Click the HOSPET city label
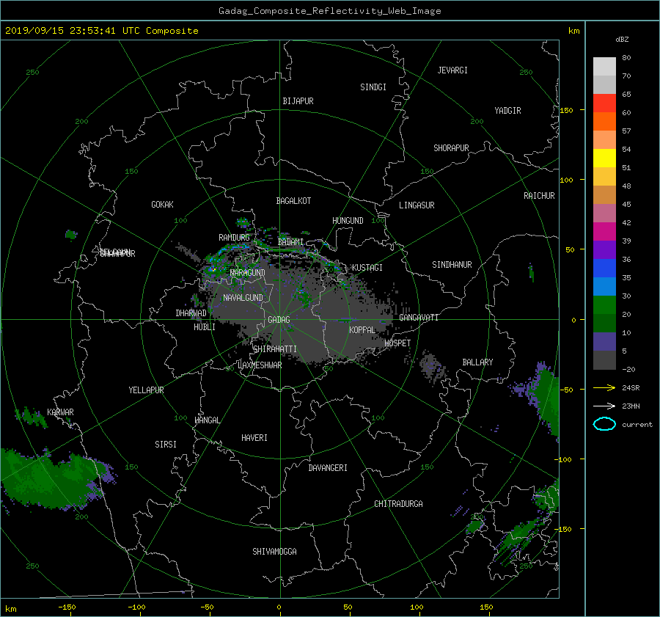Image resolution: width=660 pixels, height=617 pixels. pyautogui.click(x=397, y=343)
